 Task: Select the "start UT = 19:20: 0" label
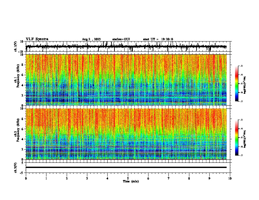pos(158,39)
